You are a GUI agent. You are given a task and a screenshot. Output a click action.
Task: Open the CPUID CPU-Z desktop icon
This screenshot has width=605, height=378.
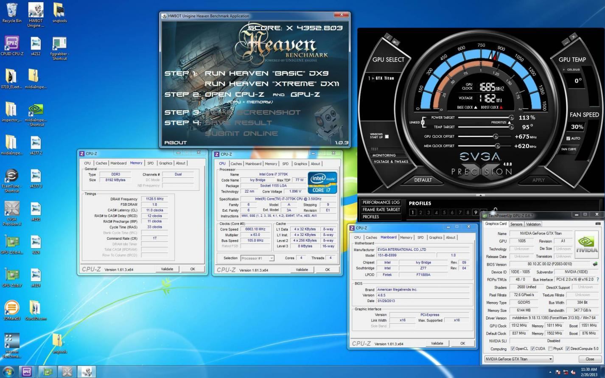point(12,46)
